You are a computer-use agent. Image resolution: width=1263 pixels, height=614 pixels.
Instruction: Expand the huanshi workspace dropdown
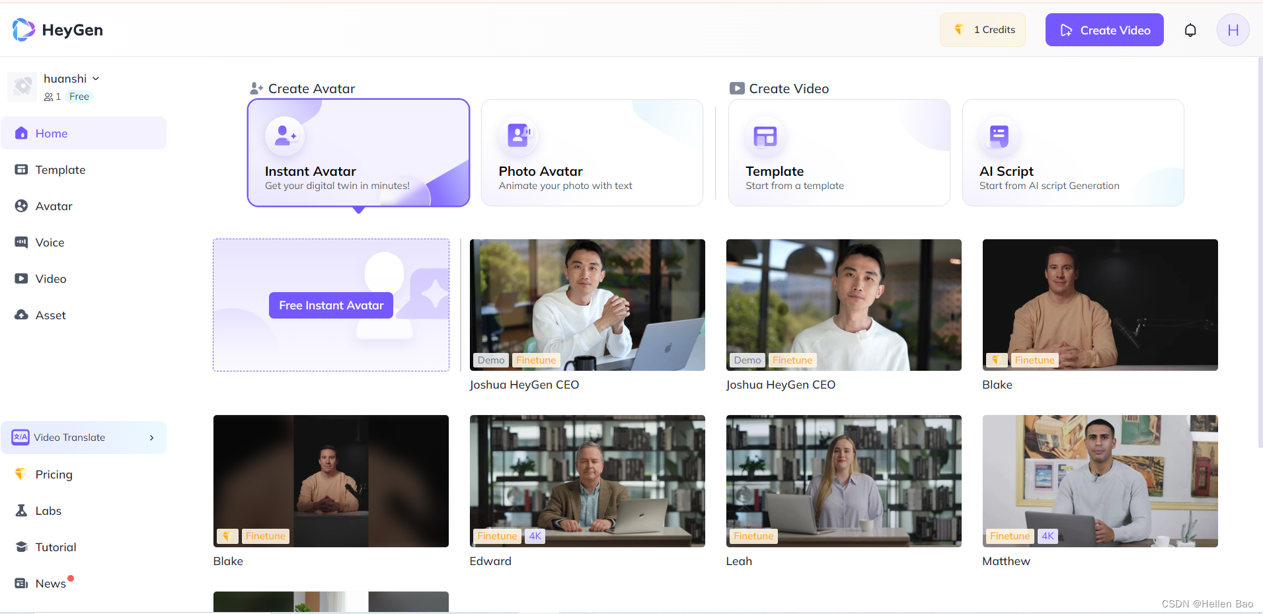96,79
